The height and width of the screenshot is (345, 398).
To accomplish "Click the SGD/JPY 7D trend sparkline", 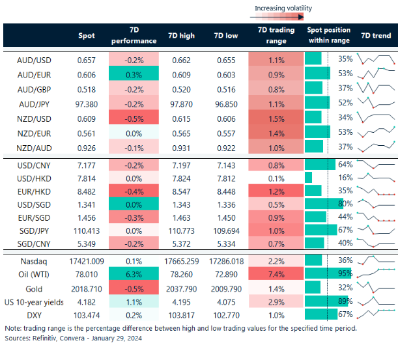I will click(375, 229).
